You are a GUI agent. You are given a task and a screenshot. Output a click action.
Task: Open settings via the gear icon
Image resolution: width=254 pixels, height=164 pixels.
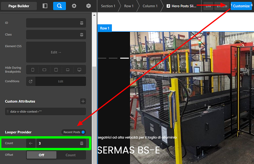[x=74, y=6]
